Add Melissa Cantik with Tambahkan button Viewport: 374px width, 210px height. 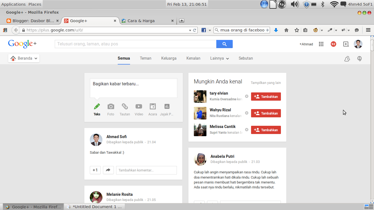266,130
